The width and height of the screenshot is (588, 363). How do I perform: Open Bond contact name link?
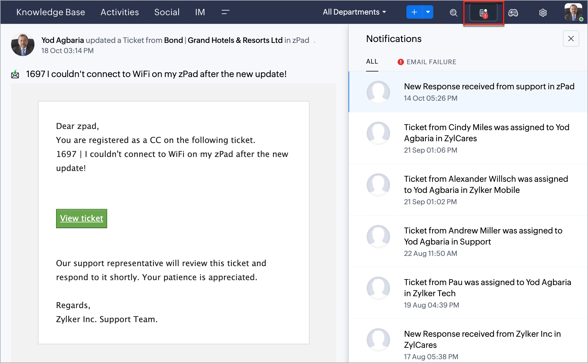pos(173,40)
